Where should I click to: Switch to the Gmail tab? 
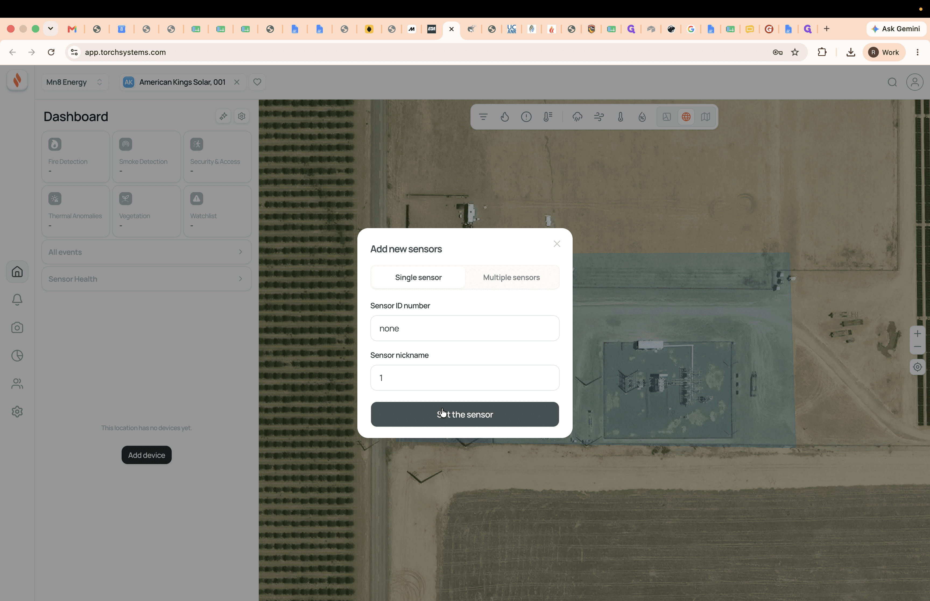[x=72, y=29]
